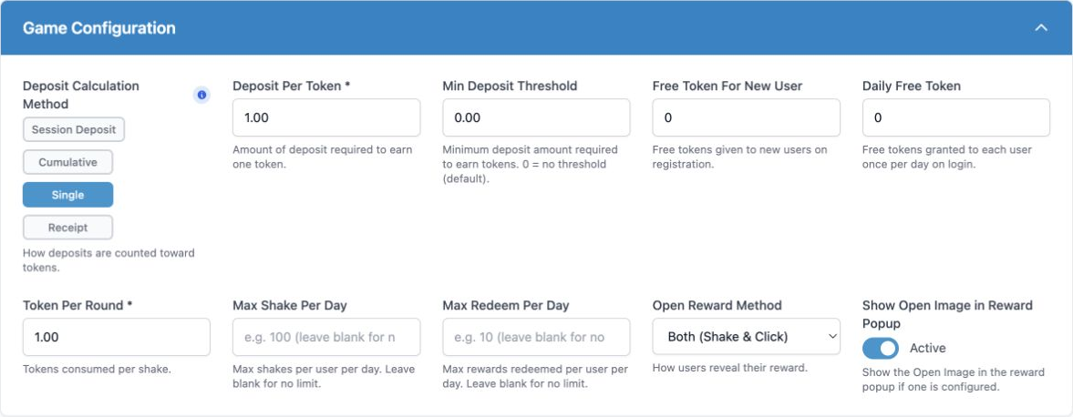The width and height of the screenshot is (1073, 417).
Task: Select the Single deposit method
Action: [x=67, y=195]
